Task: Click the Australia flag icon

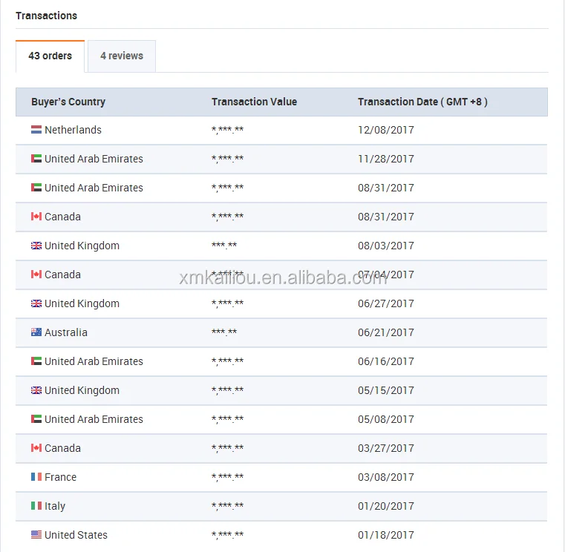Action: (x=36, y=332)
